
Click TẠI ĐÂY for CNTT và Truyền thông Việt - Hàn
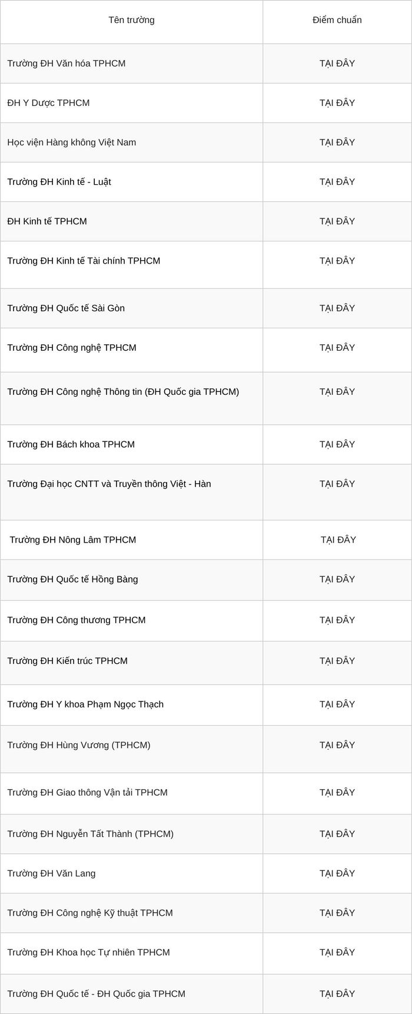pyautogui.click(x=337, y=484)
